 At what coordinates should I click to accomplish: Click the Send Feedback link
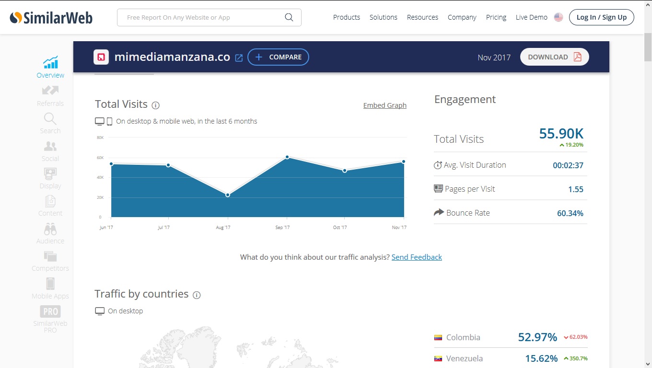tap(417, 257)
